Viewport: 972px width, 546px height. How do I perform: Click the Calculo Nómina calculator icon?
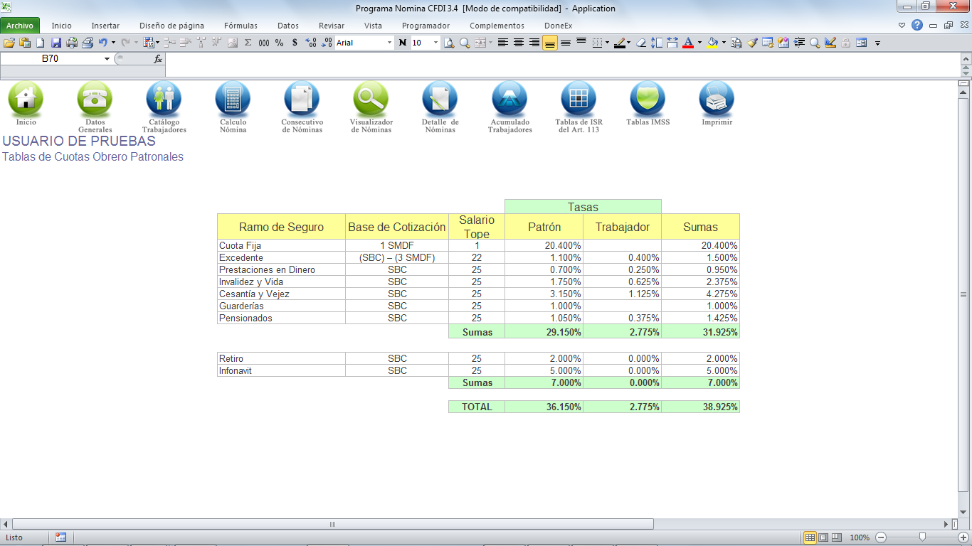[233, 100]
